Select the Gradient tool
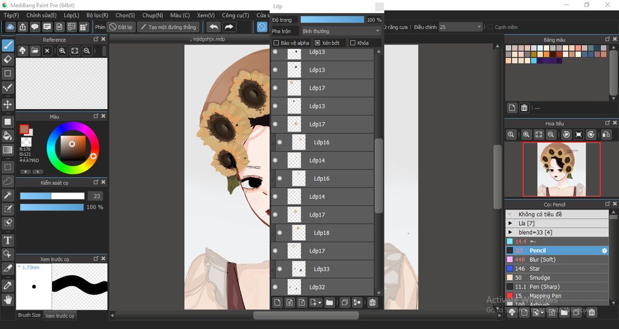The height and width of the screenshot is (329, 619). (x=7, y=150)
